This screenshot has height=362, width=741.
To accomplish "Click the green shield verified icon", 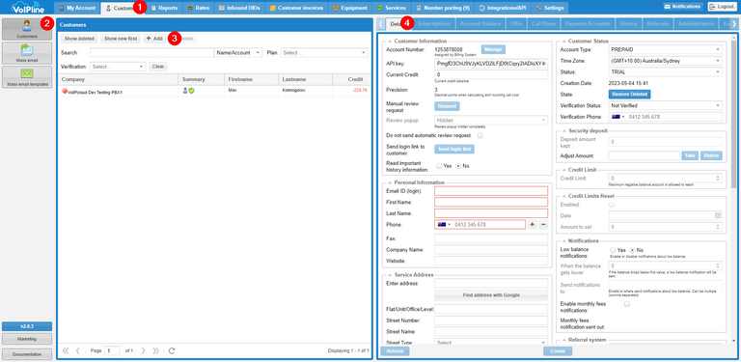I will (x=191, y=91).
